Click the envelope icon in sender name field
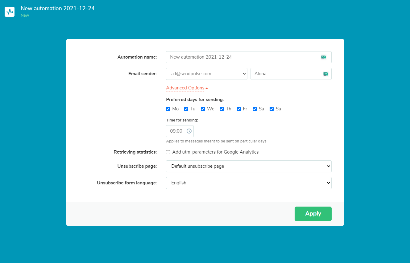410x263 pixels. 326,74
